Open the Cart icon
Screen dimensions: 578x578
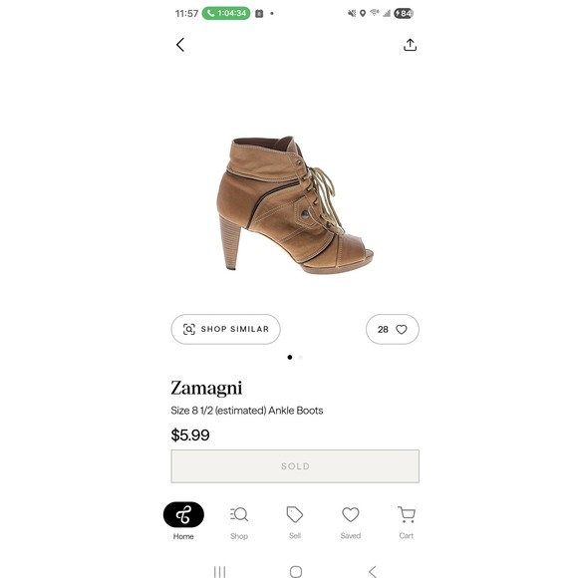407,523
